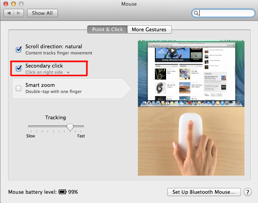Enable the Smart zoom checkbox
This screenshot has width=258, height=203.
pyautogui.click(x=19, y=88)
